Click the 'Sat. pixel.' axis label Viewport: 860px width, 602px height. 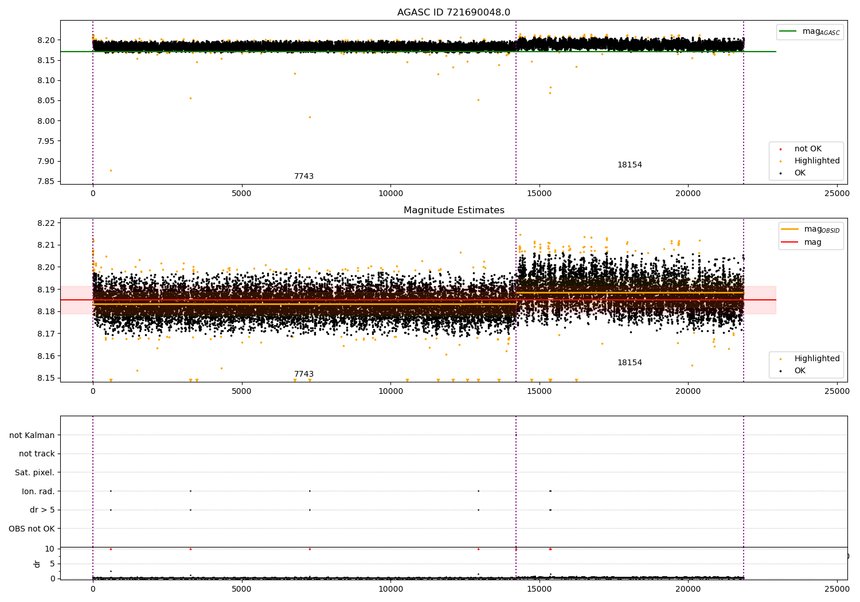click(35, 473)
